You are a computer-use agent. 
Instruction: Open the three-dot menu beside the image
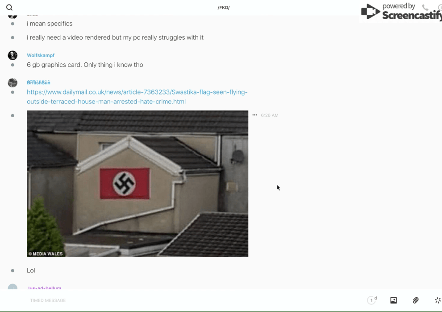tap(254, 115)
